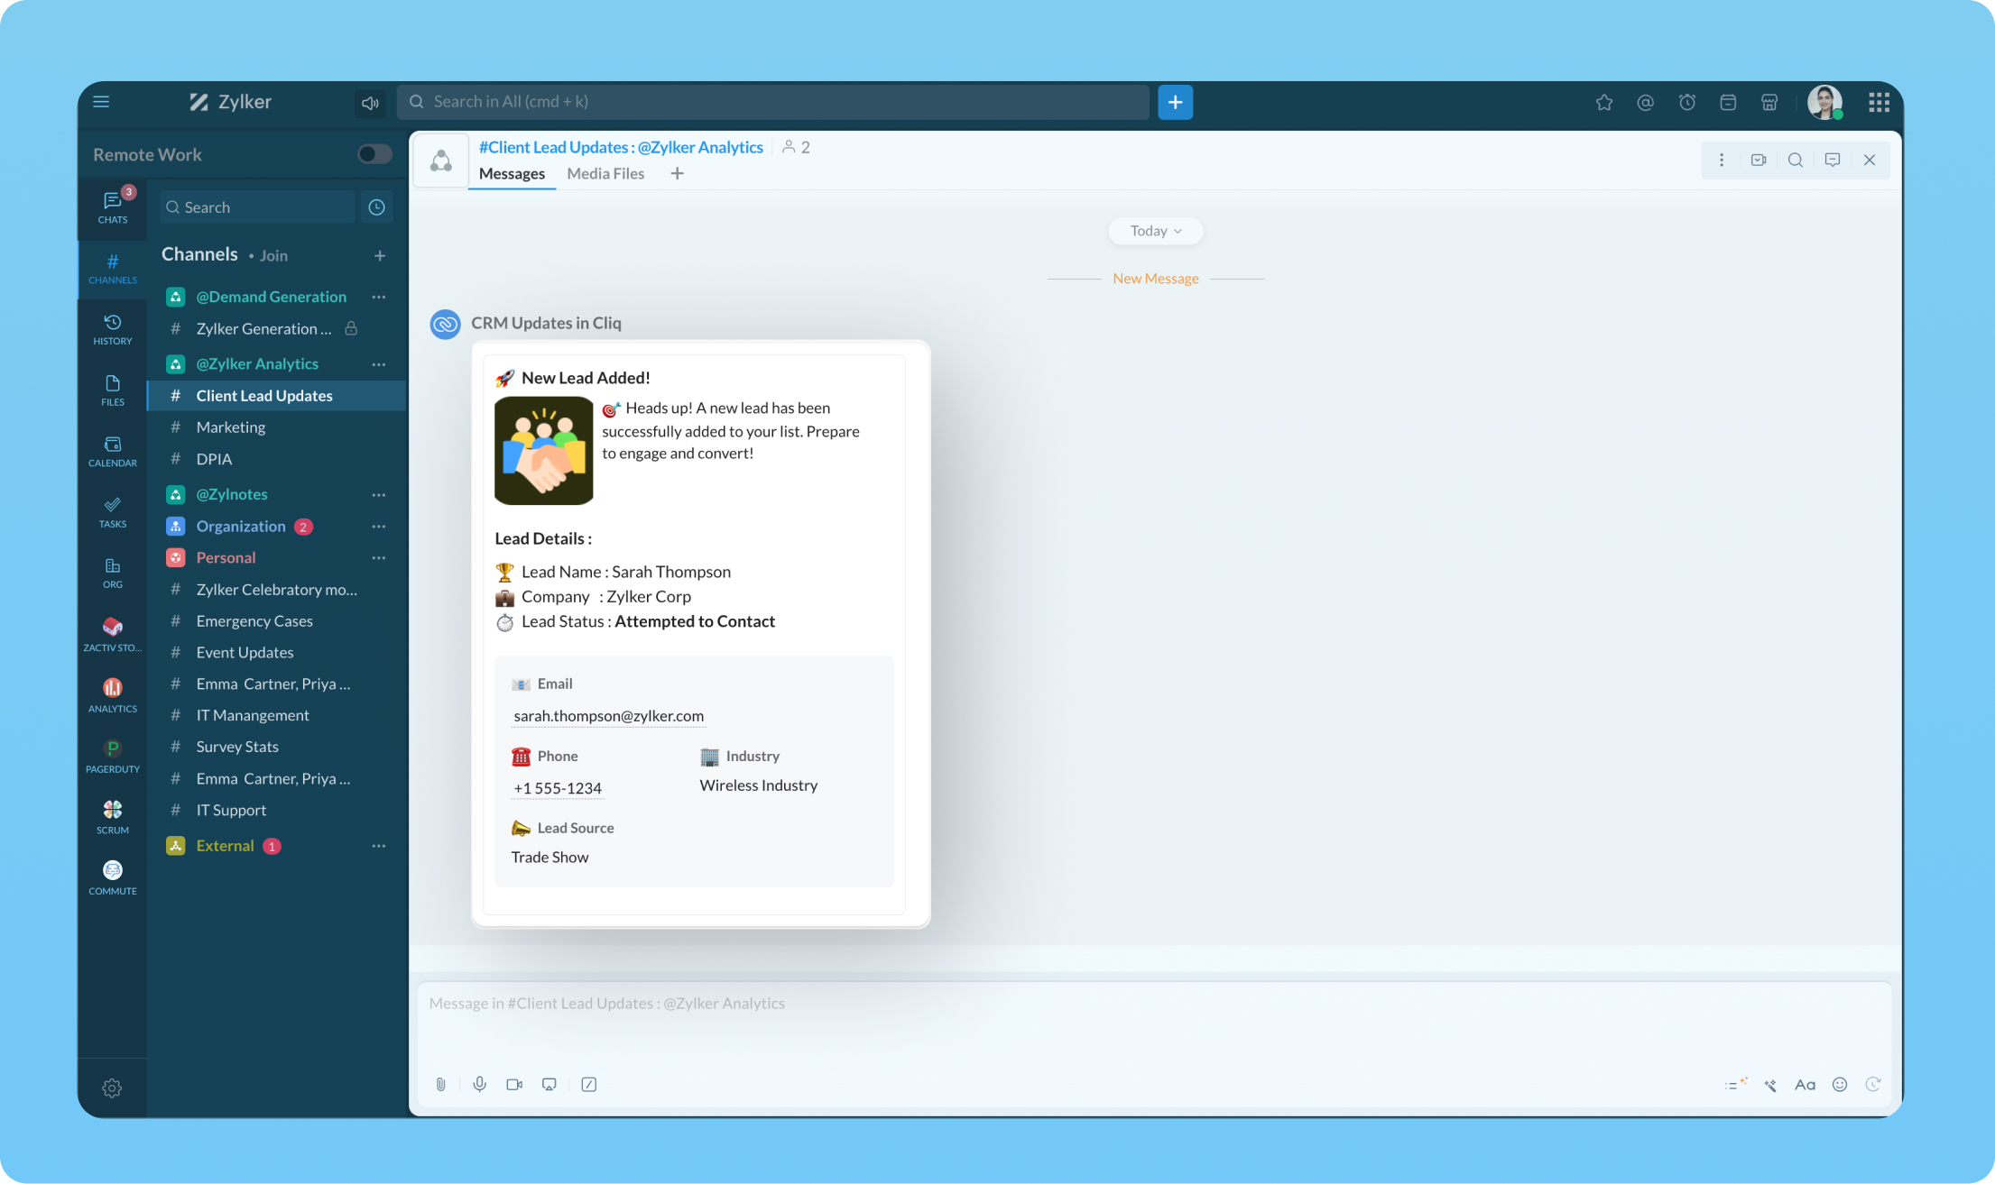Open the Scrum widget in sidebar
Image resolution: width=1995 pixels, height=1184 pixels.
(112, 815)
